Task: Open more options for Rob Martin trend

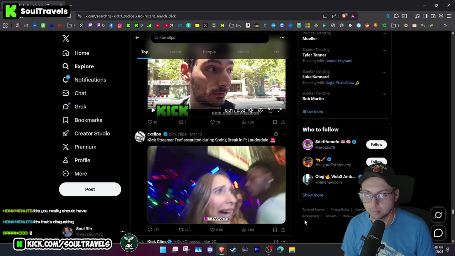Action: (384, 94)
